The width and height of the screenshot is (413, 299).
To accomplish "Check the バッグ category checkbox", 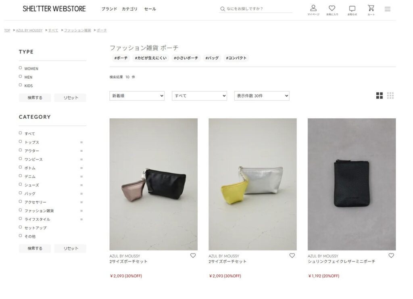I will 20,193.
